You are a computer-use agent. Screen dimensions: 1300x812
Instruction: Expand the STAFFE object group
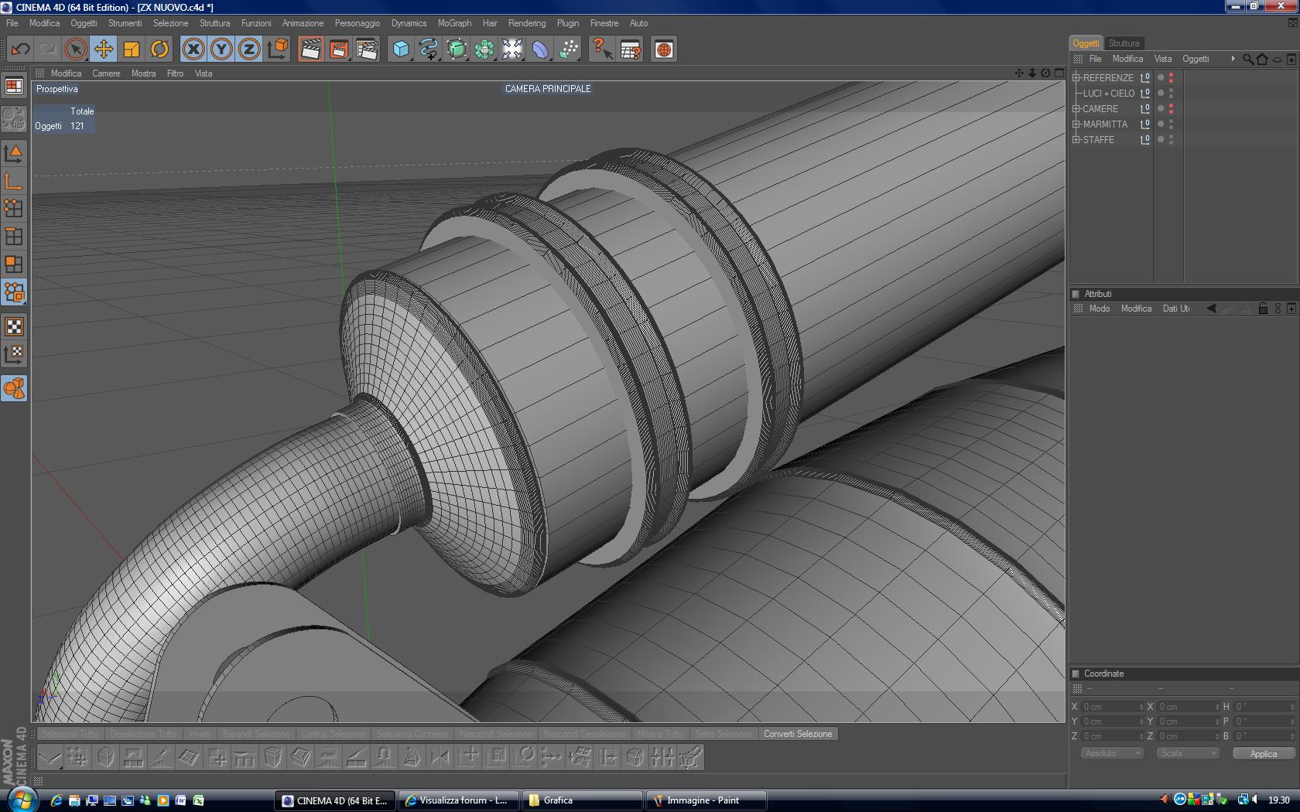pyautogui.click(x=1076, y=139)
